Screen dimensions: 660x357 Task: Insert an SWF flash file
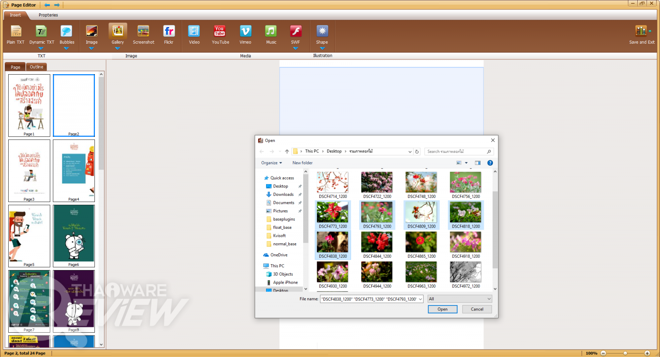pyautogui.click(x=295, y=35)
